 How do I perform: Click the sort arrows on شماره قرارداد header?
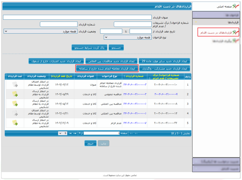pyautogui.click(x=124, y=76)
